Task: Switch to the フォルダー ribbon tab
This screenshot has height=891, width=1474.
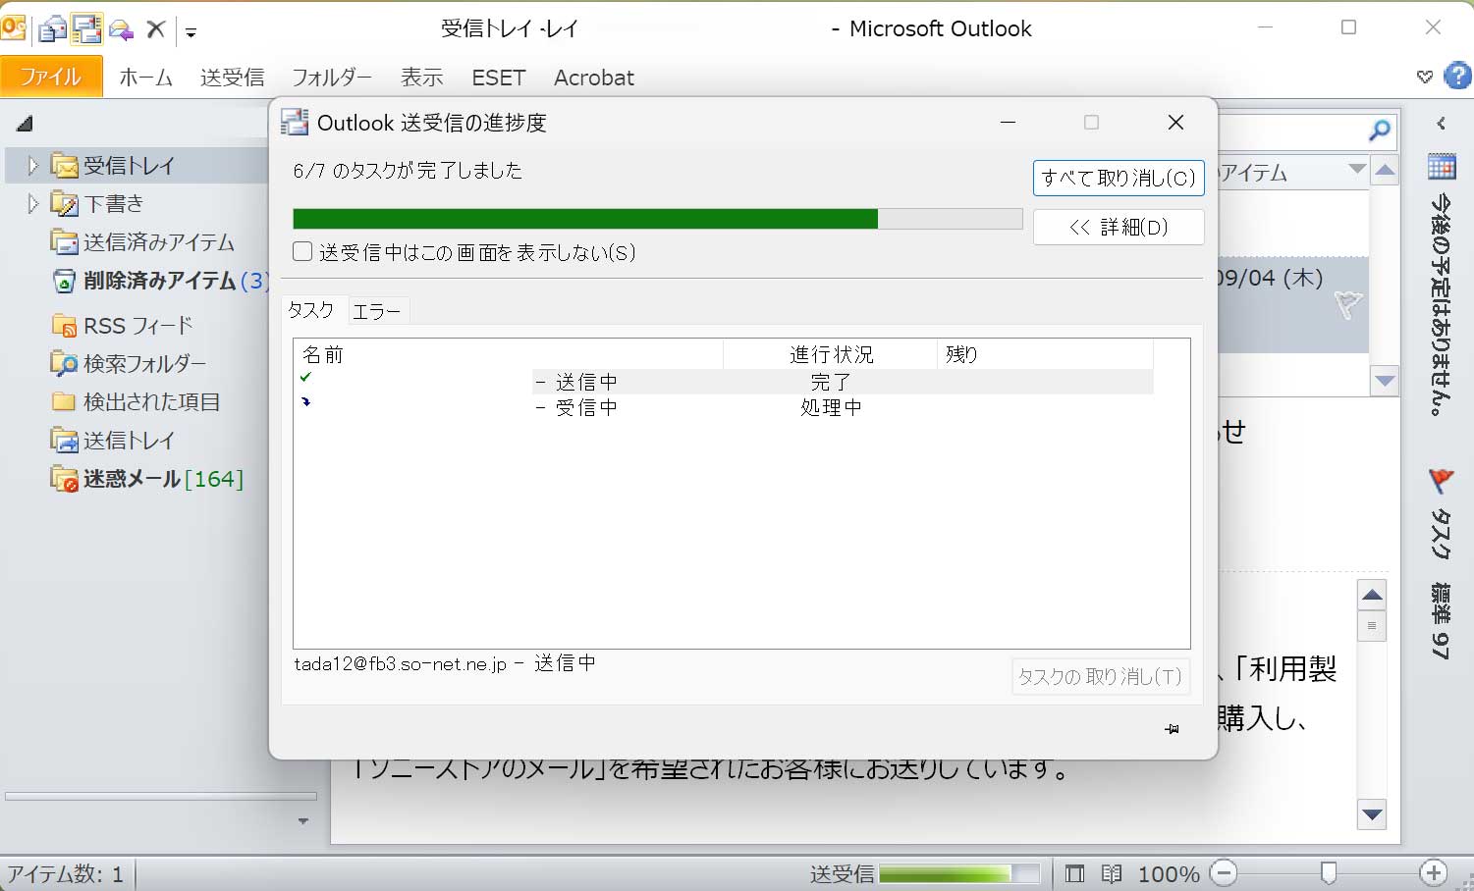Action: click(x=332, y=78)
